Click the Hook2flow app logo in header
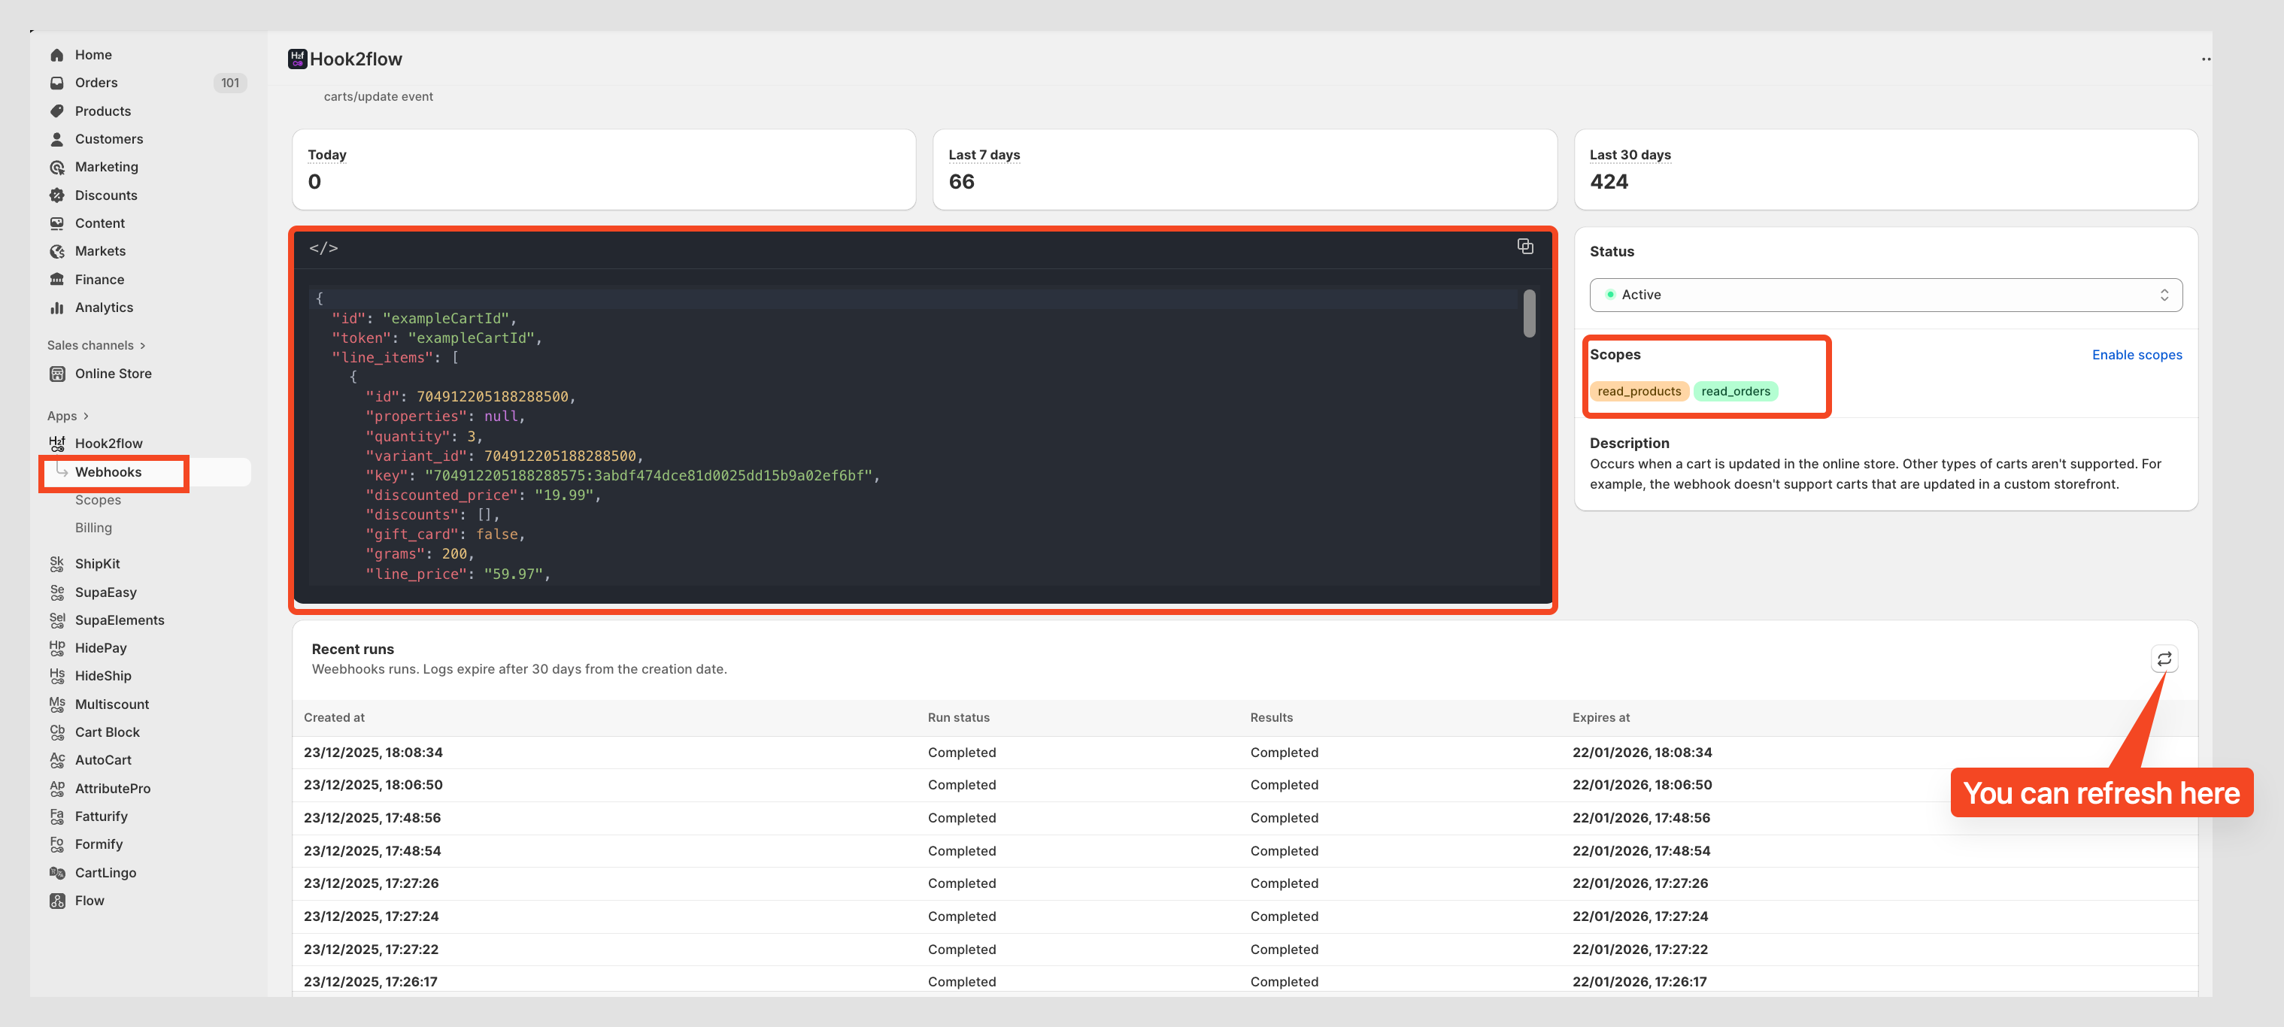Image resolution: width=2284 pixels, height=1027 pixels. point(297,59)
